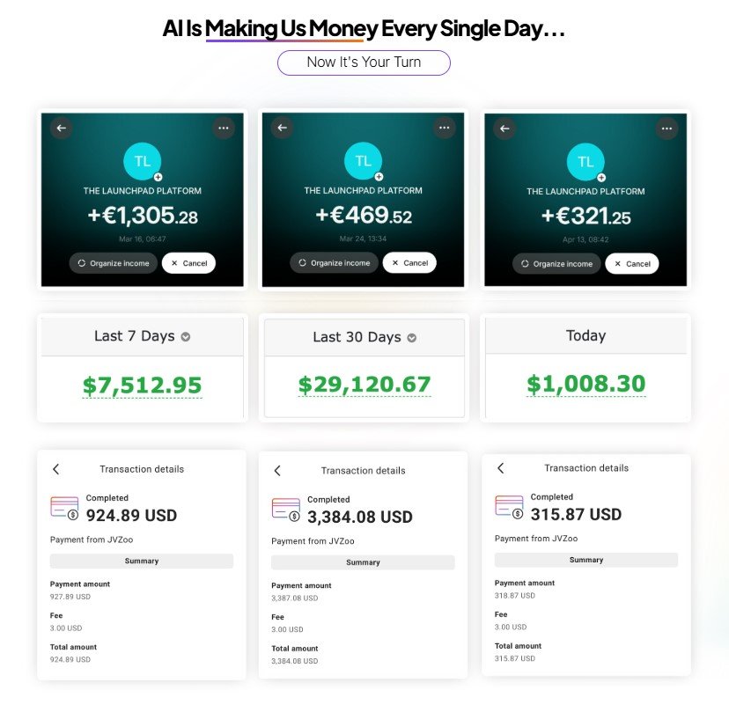The width and height of the screenshot is (729, 712).
Task: Click the X icon inside the Cancel button
Action: (x=175, y=262)
